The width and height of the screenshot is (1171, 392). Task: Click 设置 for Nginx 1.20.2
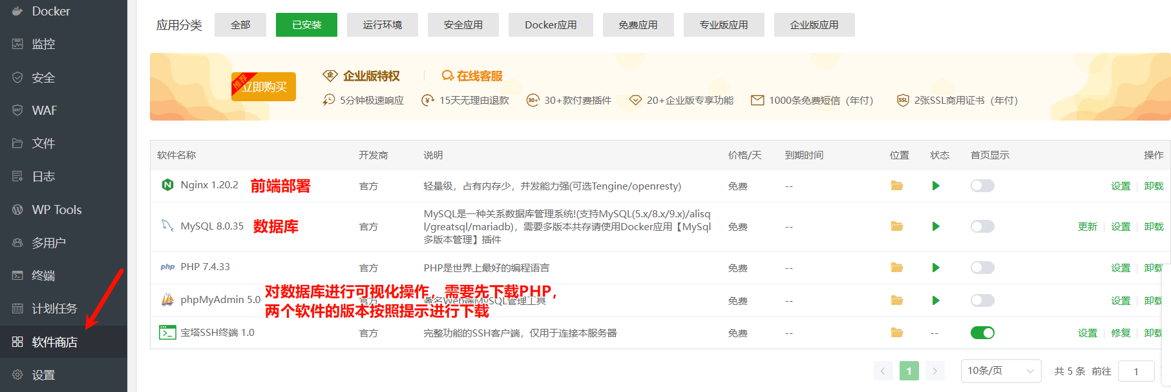[1121, 186]
